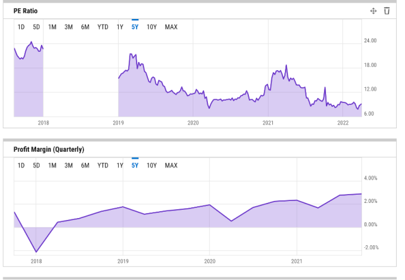Set PE Ratio chart to 3M
Viewport: 405px width, 280px height.
pos(69,27)
